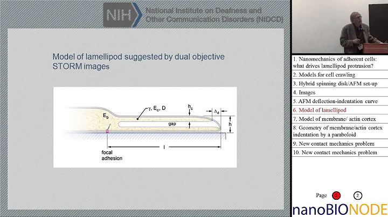Click the 'γ, Ec, D' label in diagram
388x217 pixels.
point(157,108)
